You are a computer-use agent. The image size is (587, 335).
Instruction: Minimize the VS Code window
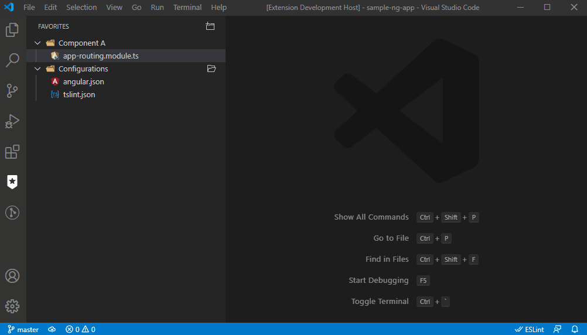coord(520,7)
